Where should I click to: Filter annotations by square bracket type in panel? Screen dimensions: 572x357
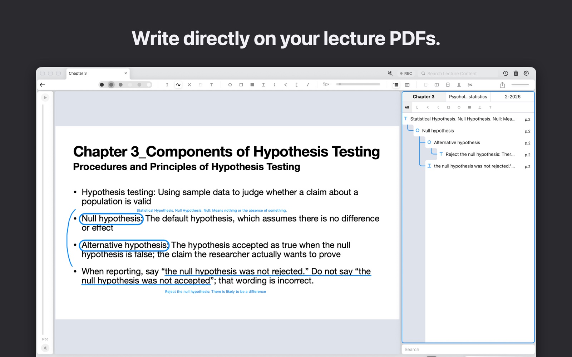[x=417, y=107]
